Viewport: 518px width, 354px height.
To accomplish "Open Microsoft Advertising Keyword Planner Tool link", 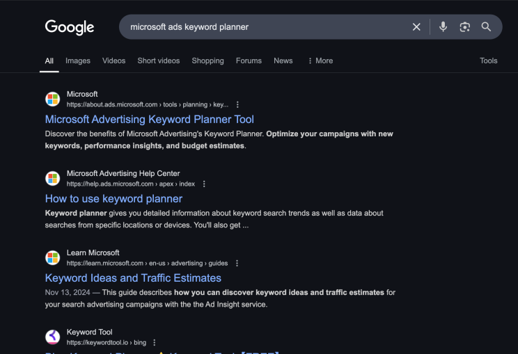I will [150, 120].
